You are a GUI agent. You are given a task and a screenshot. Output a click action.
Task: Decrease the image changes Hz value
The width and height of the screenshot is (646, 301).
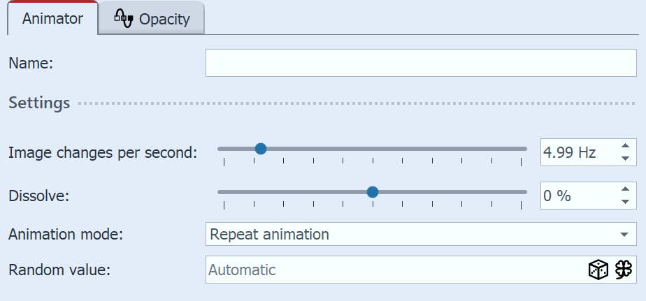(625, 159)
